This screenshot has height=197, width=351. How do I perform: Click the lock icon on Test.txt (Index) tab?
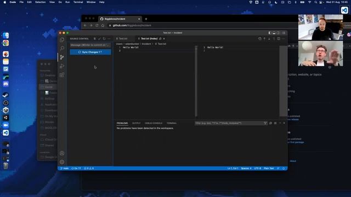pyautogui.click(x=160, y=39)
